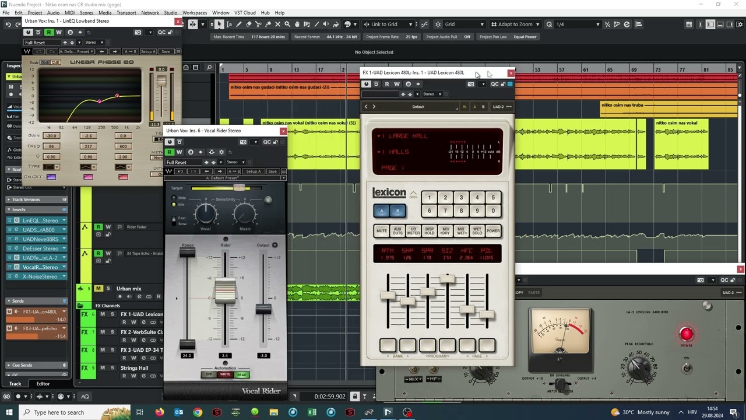Open Chrome from the taskbar

point(198,412)
